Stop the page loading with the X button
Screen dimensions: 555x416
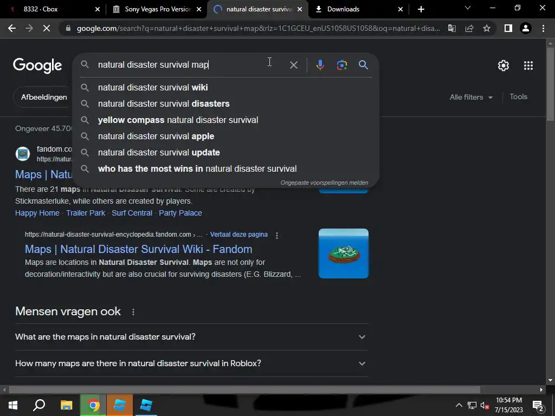click(x=47, y=28)
